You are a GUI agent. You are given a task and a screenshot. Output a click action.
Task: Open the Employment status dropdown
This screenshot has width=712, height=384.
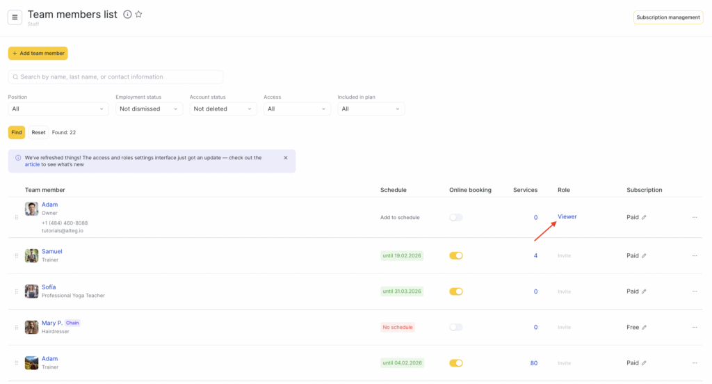(x=149, y=109)
